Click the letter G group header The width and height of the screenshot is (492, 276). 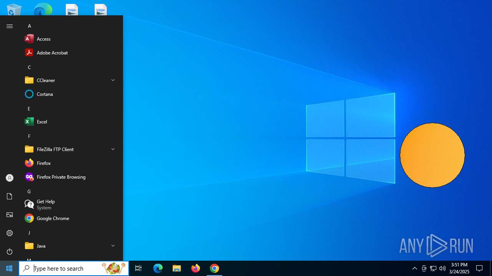coord(29,192)
